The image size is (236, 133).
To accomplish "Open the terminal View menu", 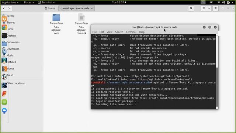I will [x=110, y=32].
